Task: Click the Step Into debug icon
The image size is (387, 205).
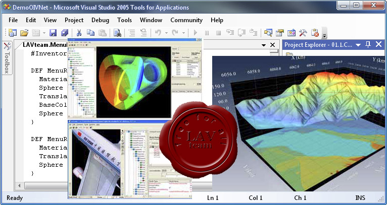Action: pyautogui.click(x=230, y=32)
